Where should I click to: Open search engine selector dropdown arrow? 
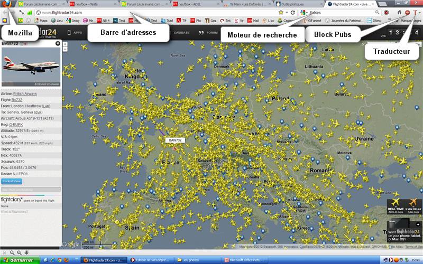coord(307,13)
